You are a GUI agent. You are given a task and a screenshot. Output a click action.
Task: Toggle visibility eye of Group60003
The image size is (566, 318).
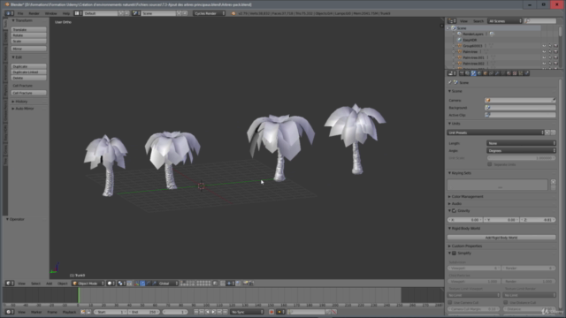pos(544,46)
